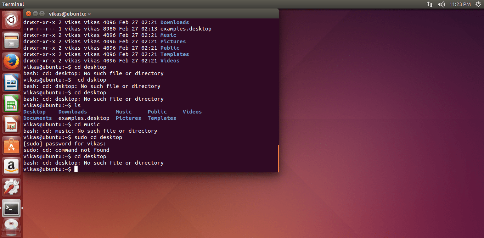Open the session gear menu
484x238 pixels.
[x=478, y=4]
